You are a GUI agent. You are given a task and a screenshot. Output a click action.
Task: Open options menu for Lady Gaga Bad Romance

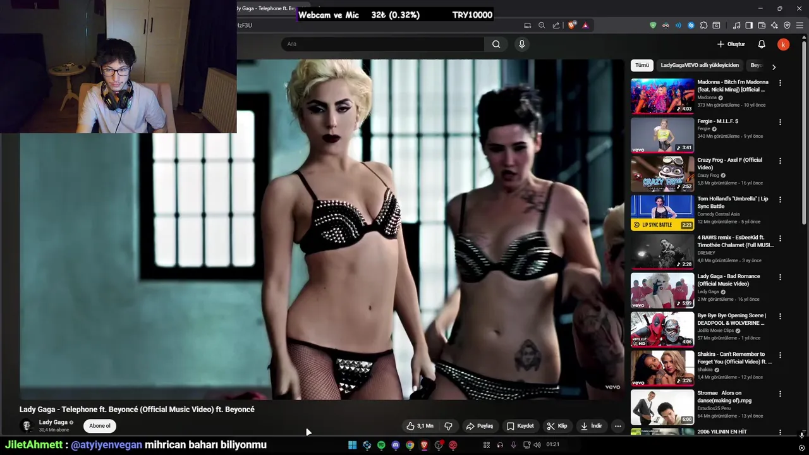point(780,277)
